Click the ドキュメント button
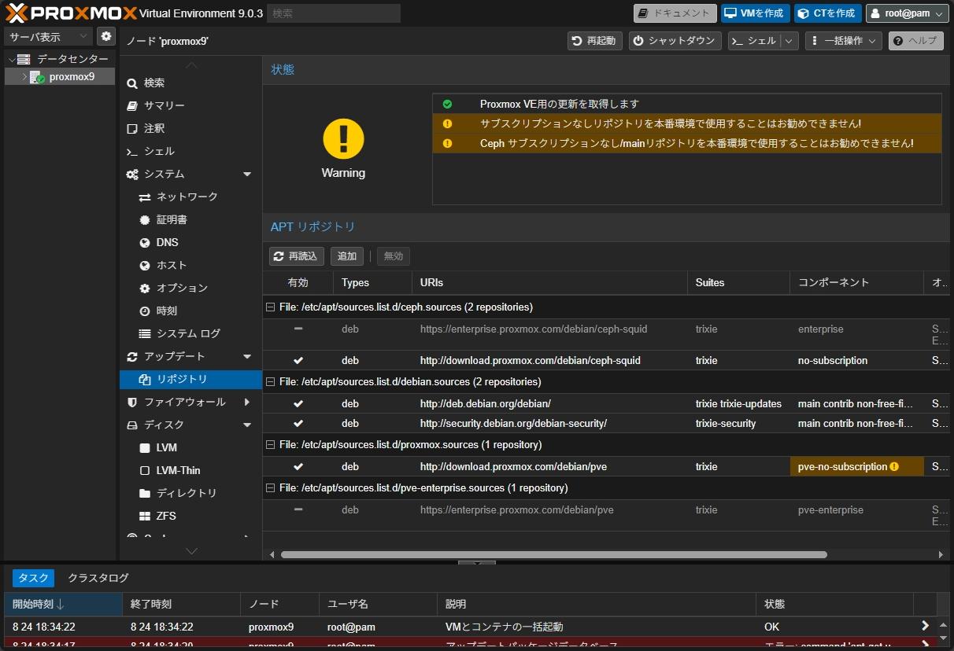 675,13
